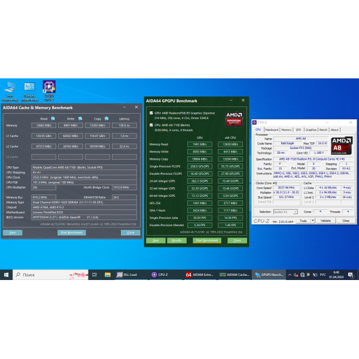Save the Cache & Memory Benchmark results
Screen dimensions: 359x359
coord(13,233)
